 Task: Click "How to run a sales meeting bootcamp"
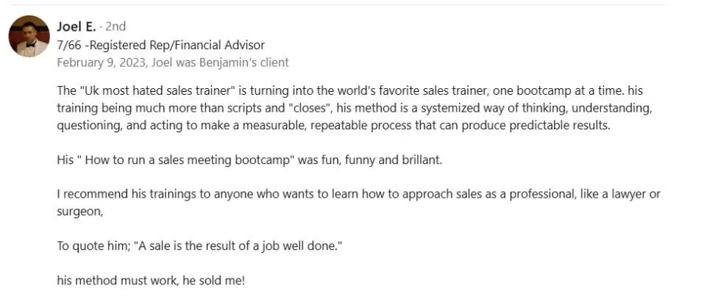tap(189, 160)
